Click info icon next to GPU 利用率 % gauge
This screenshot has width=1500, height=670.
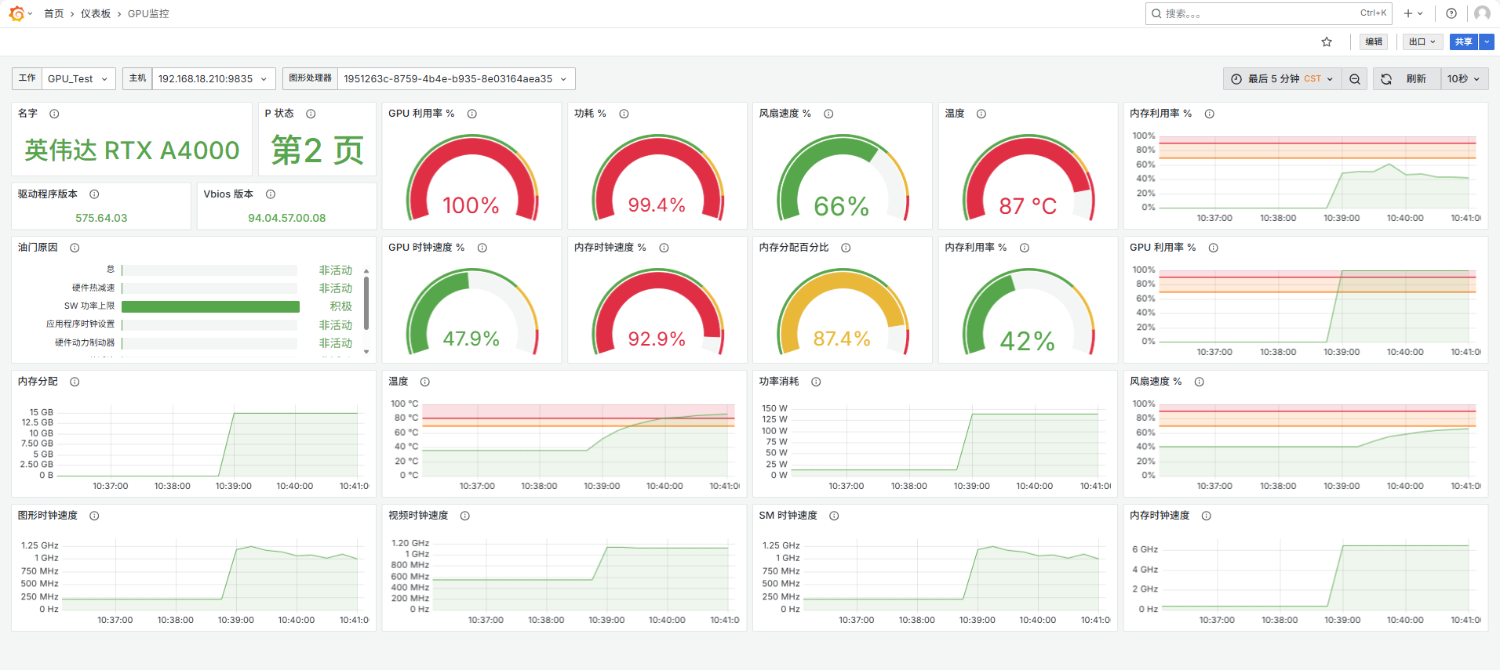[x=472, y=114]
